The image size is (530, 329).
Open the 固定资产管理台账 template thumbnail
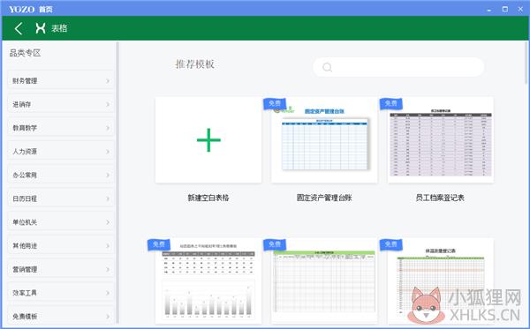coord(324,140)
